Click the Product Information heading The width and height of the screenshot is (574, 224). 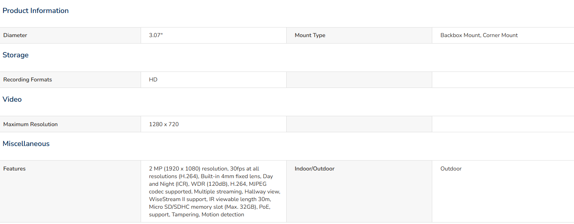(36, 11)
